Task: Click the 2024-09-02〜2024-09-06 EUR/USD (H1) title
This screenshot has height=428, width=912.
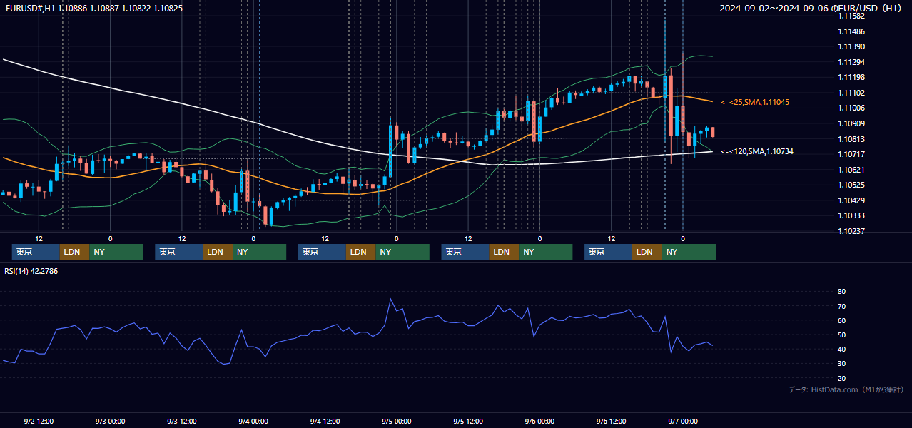Action: 811,9
